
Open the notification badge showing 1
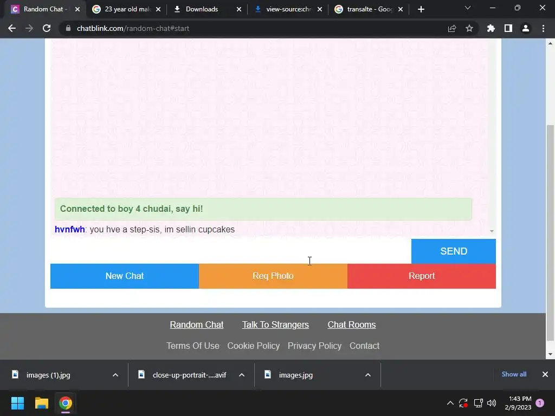point(540,403)
